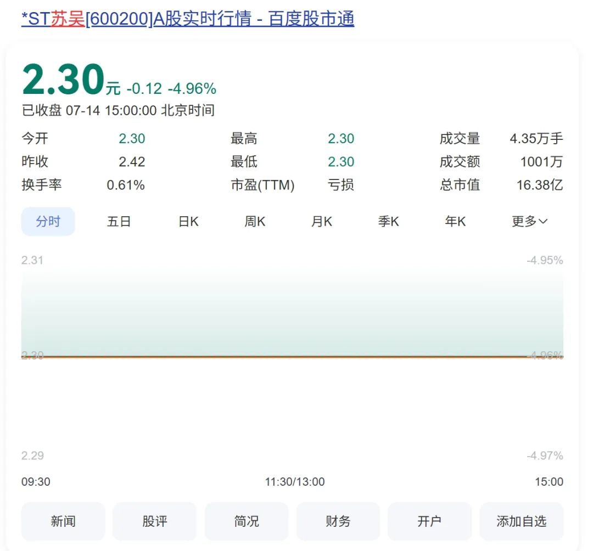Click the 总市值 16.38亿 value
The width and height of the screenshot is (593, 551).
point(539,185)
